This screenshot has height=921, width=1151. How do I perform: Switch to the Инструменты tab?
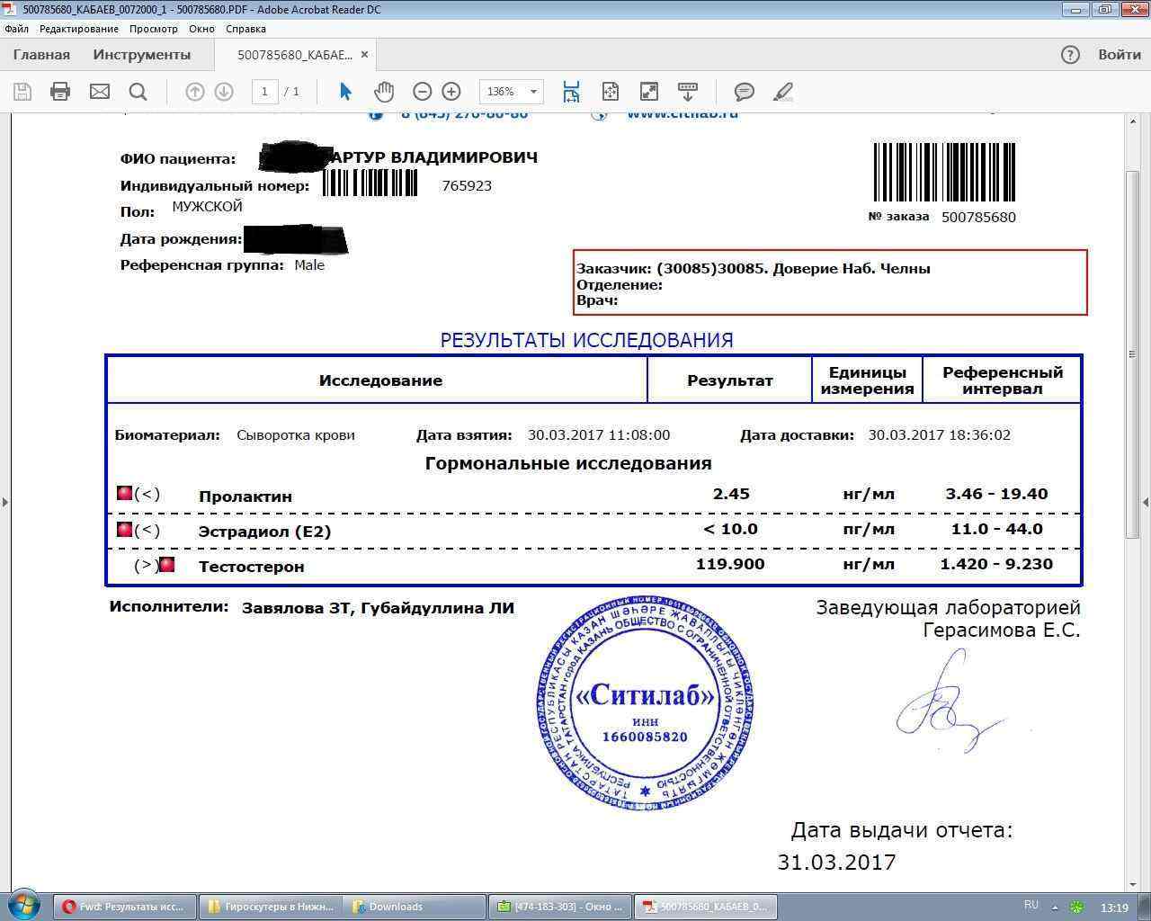(x=142, y=55)
